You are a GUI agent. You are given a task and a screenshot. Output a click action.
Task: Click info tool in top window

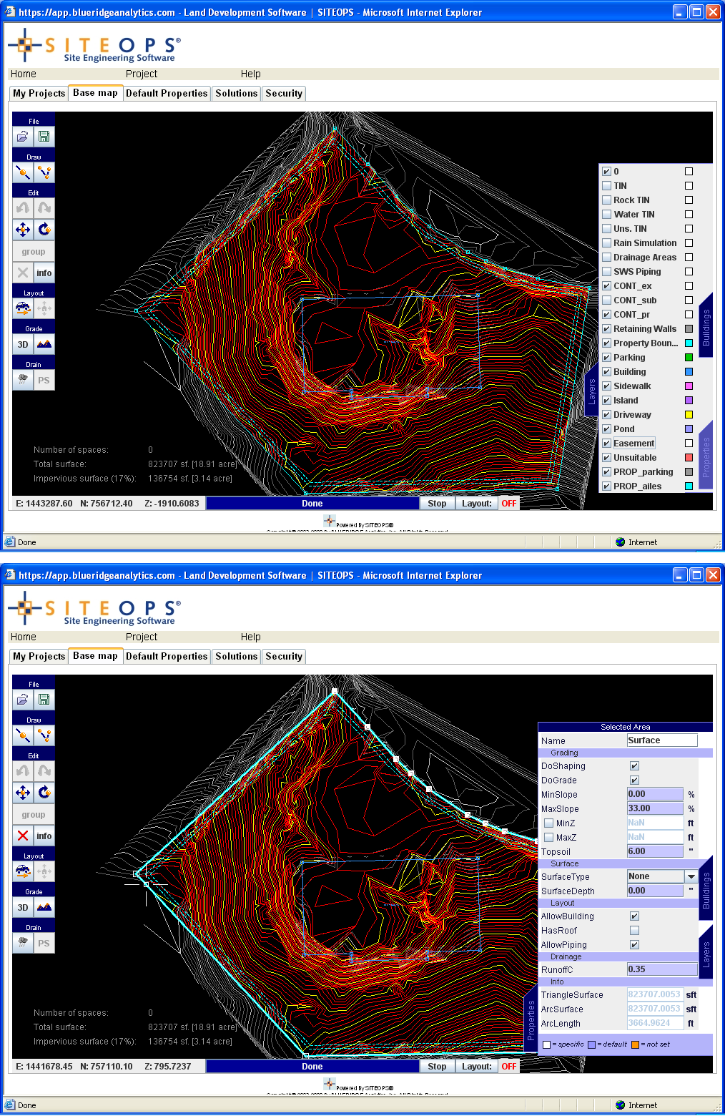(x=44, y=273)
